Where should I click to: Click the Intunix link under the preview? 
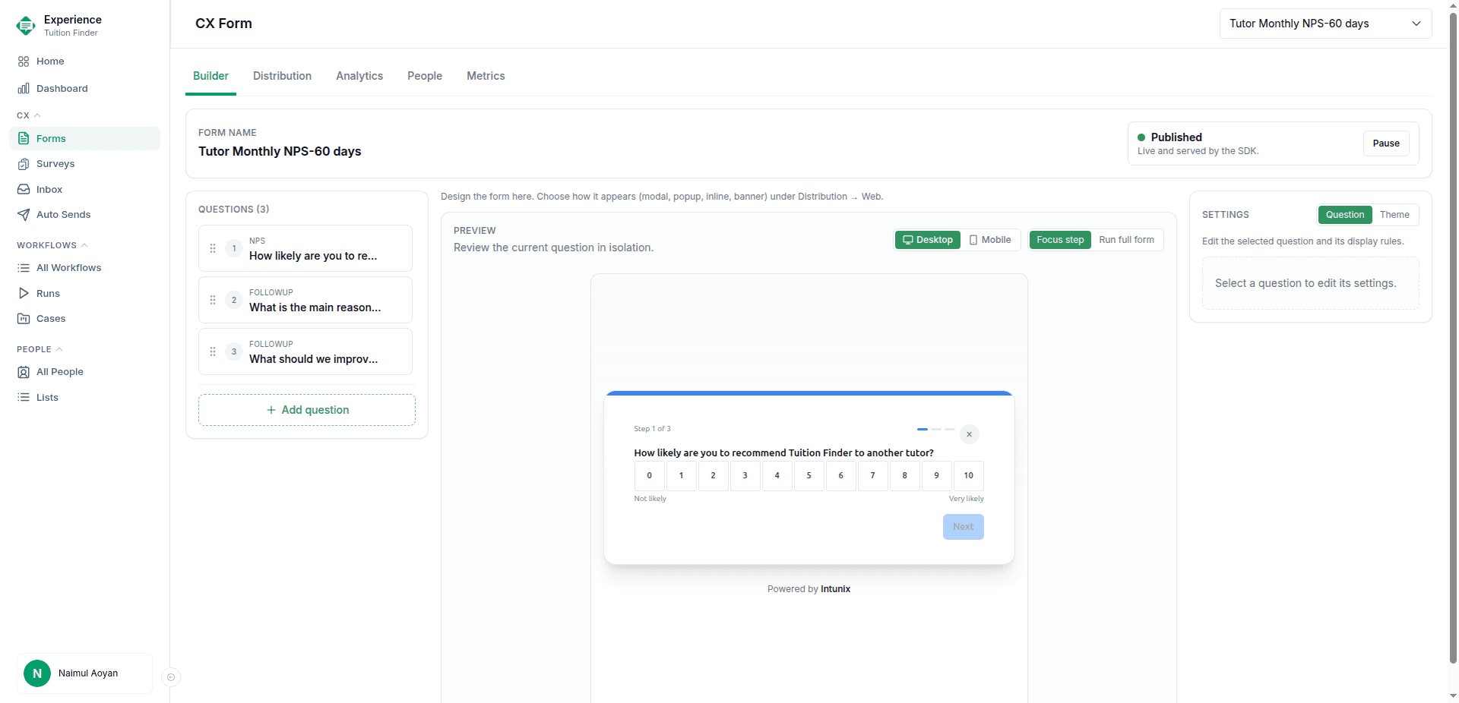[x=835, y=589]
